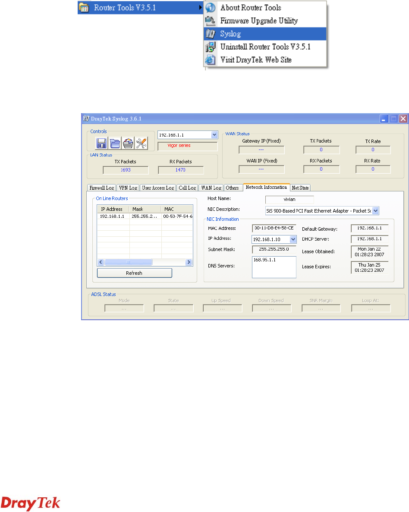Image resolution: width=409 pixels, height=512 pixels.
Task: Click the Lease Expires value Thu Jan 25
Action: 370,267
